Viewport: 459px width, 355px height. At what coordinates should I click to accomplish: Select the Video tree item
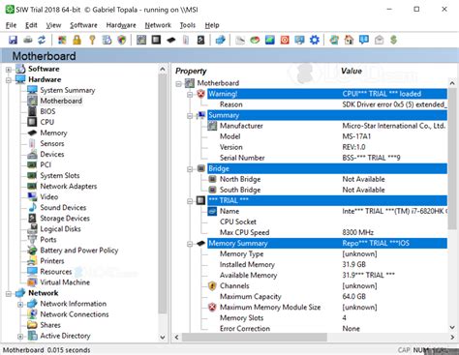click(49, 196)
